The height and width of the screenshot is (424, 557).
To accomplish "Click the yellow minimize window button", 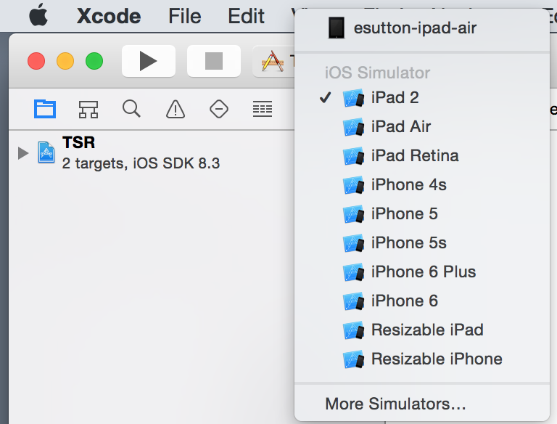I will click(x=65, y=61).
